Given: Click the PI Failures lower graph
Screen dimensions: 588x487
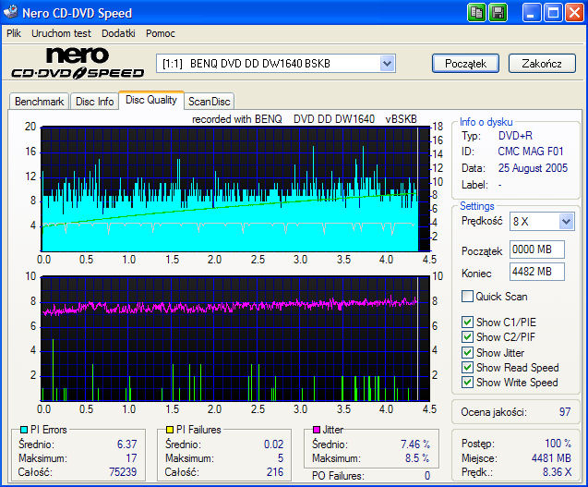Looking at the screenshot, I should point(235,339).
